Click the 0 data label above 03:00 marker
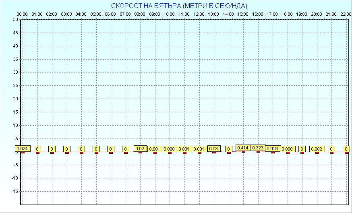Image resolution: width=352 pixels, height=213 pixels. (x=67, y=149)
